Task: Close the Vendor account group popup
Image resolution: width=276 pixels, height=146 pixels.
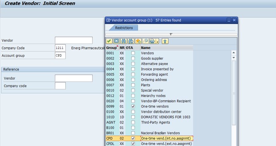Action: pos(234,20)
